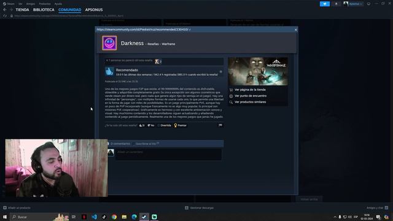Viewport: 393px width, 221px height.
Task: Click the small star icon in Recomendado bar
Action: (221, 72)
